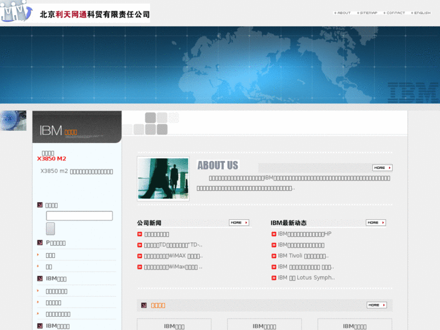This screenshot has width=440, height=330.
Task: Open the ABOUT link in top navigation
Action: pos(342,13)
